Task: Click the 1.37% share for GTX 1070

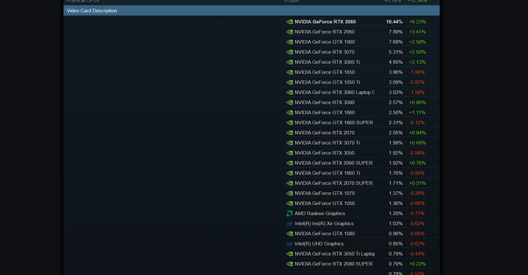Action: pyautogui.click(x=395, y=193)
